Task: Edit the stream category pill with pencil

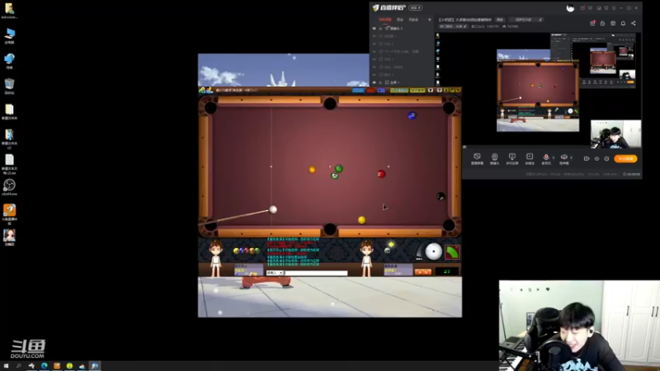Action: [x=453, y=26]
